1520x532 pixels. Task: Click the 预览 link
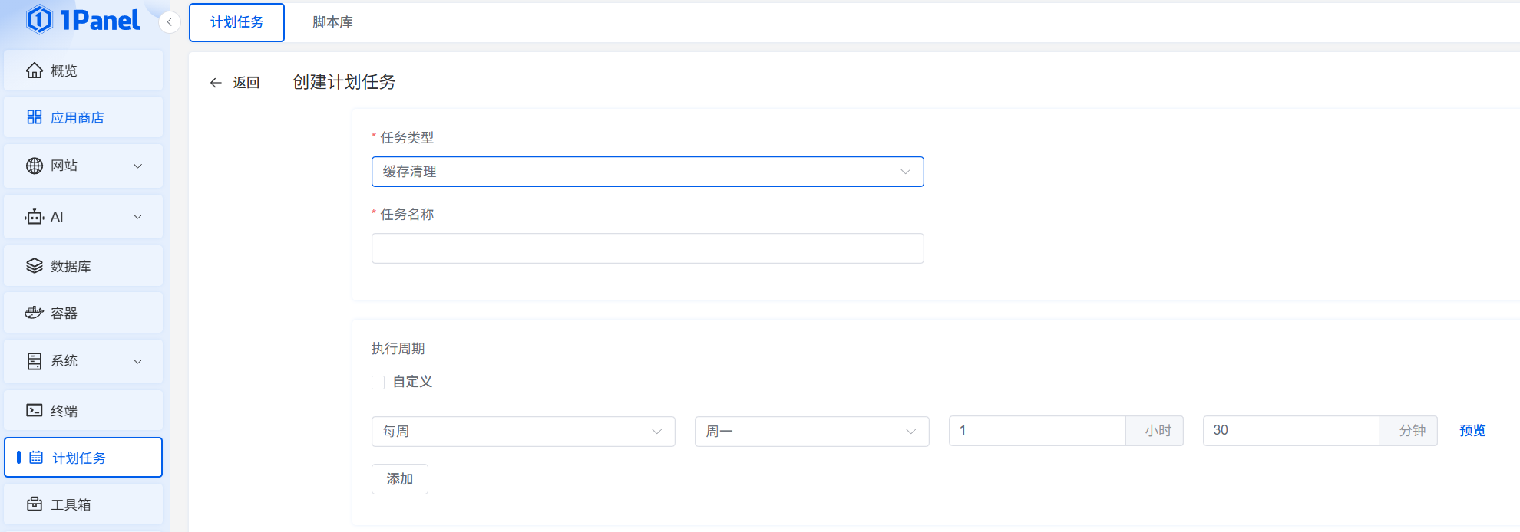click(x=1472, y=431)
